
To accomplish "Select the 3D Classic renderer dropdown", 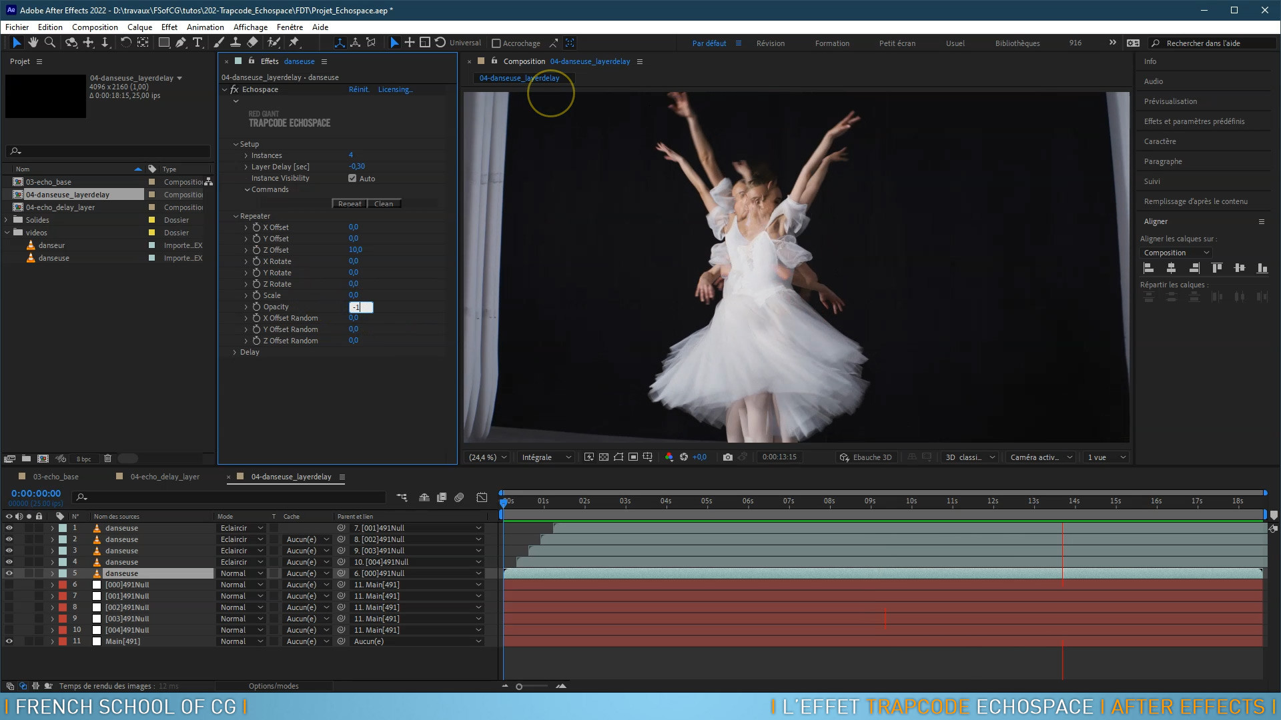I will click(x=969, y=456).
